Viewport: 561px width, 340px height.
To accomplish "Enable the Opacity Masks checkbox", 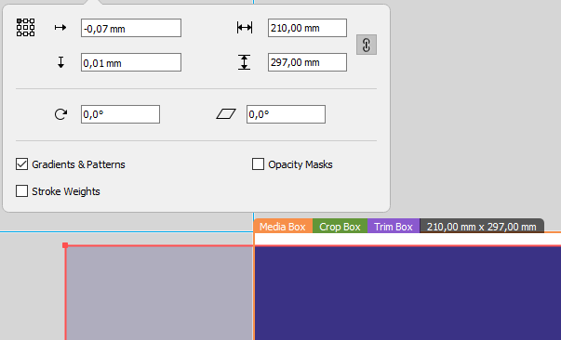I will (x=258, y=164).
